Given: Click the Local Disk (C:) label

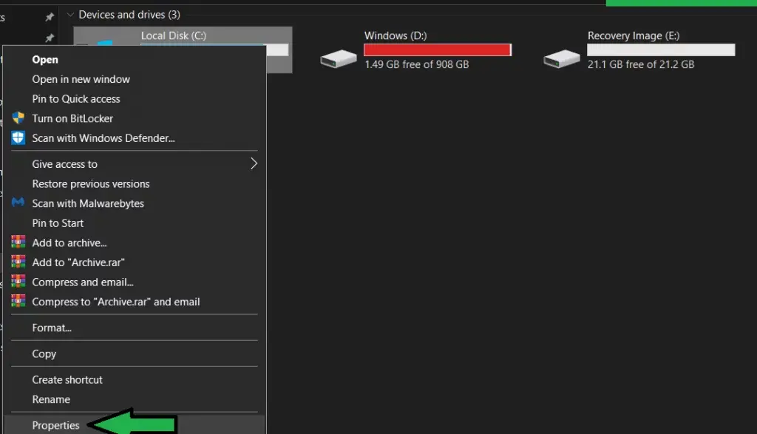Looking at the screenshot, I should [173, 35].
